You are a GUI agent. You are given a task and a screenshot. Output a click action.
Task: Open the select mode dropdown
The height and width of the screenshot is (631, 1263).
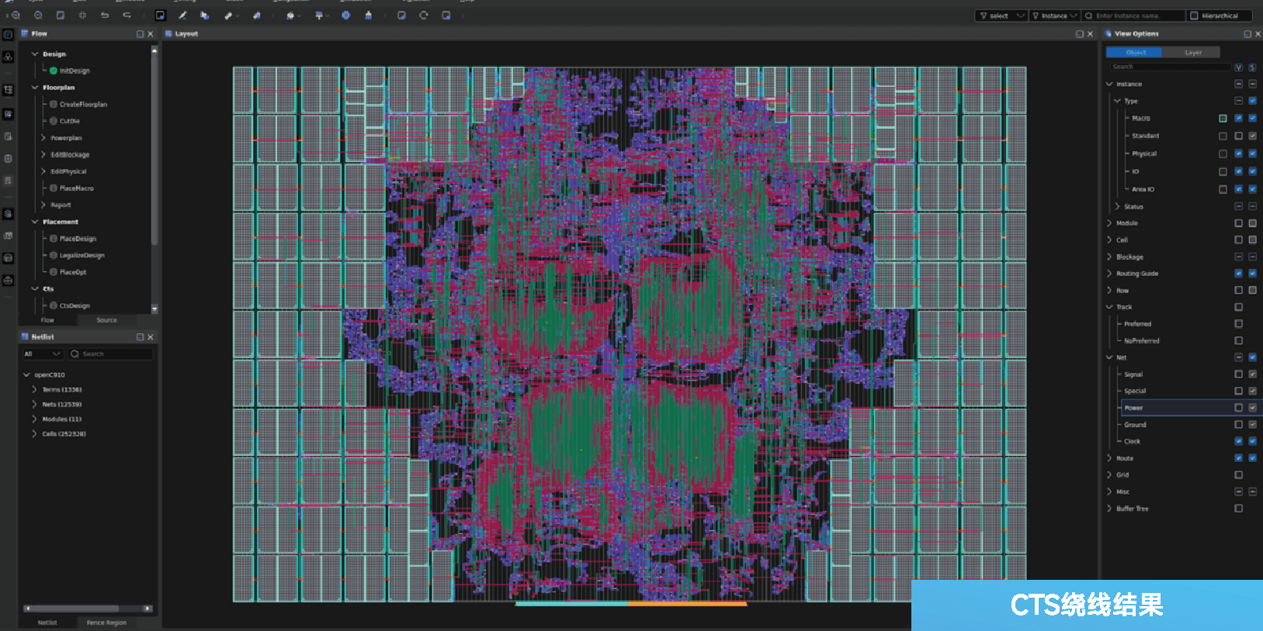tap(1001, 16)
